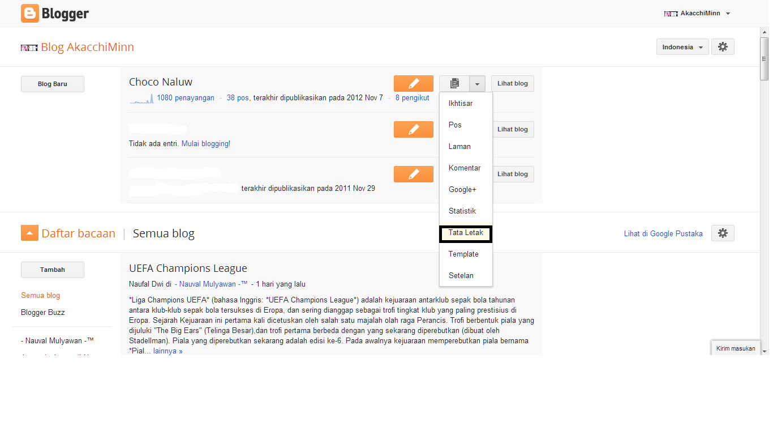Open Choco Naluw blog title

point(161,82)
